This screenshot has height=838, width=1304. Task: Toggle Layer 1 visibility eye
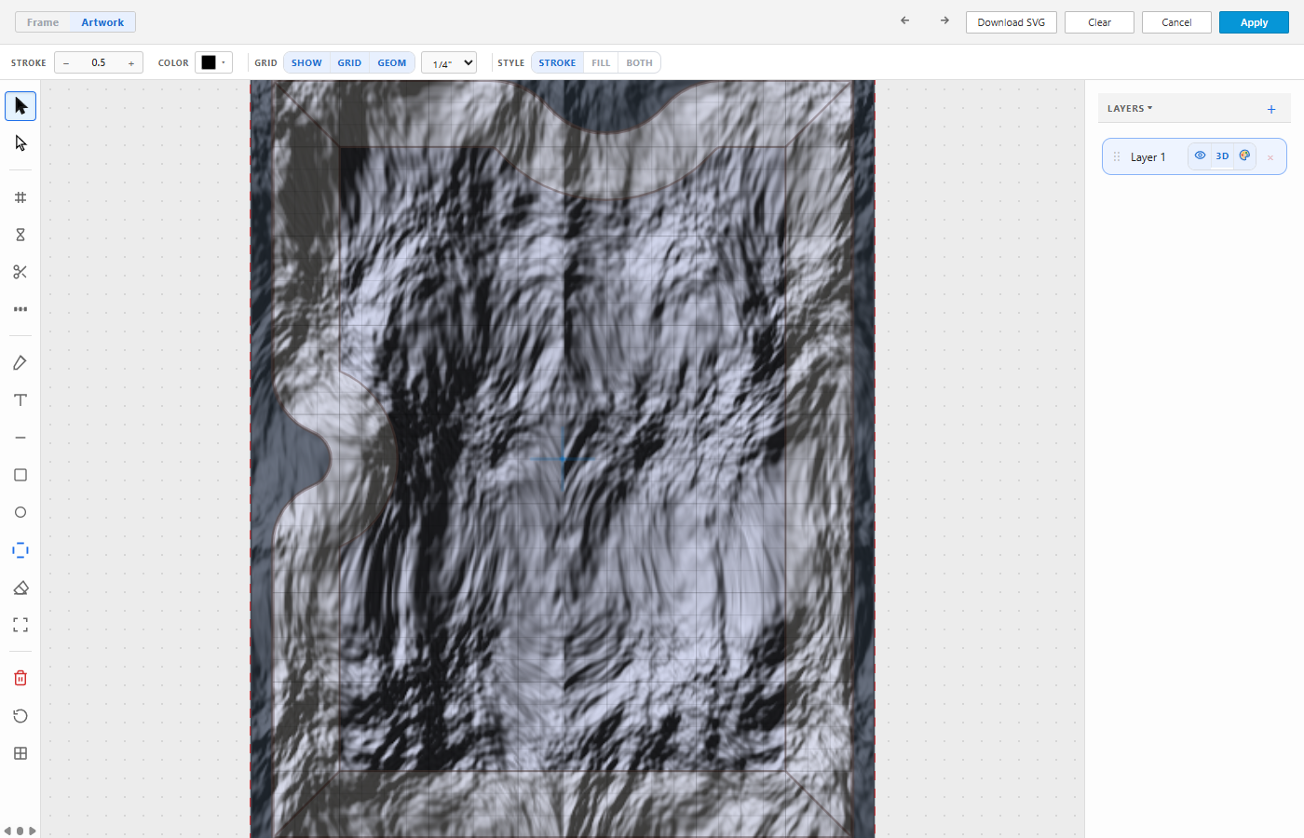1200,155
